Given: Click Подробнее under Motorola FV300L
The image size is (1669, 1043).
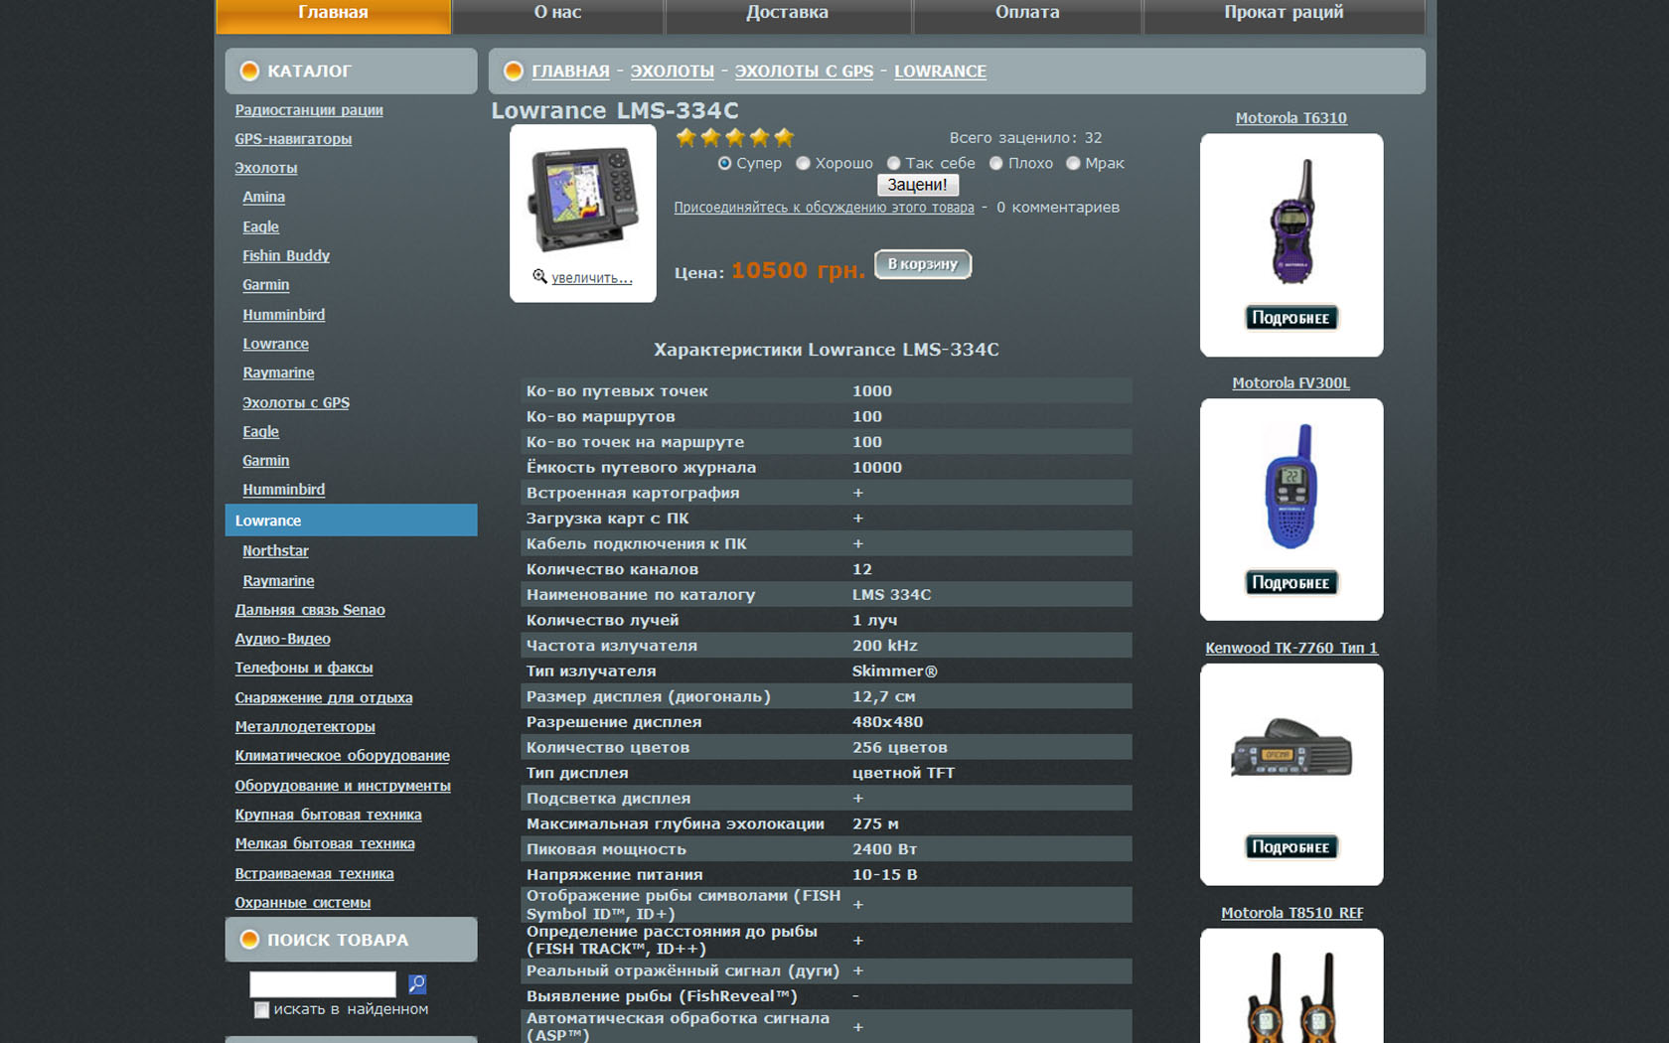Looking at the screenshot, I should tap(1291, 582).
